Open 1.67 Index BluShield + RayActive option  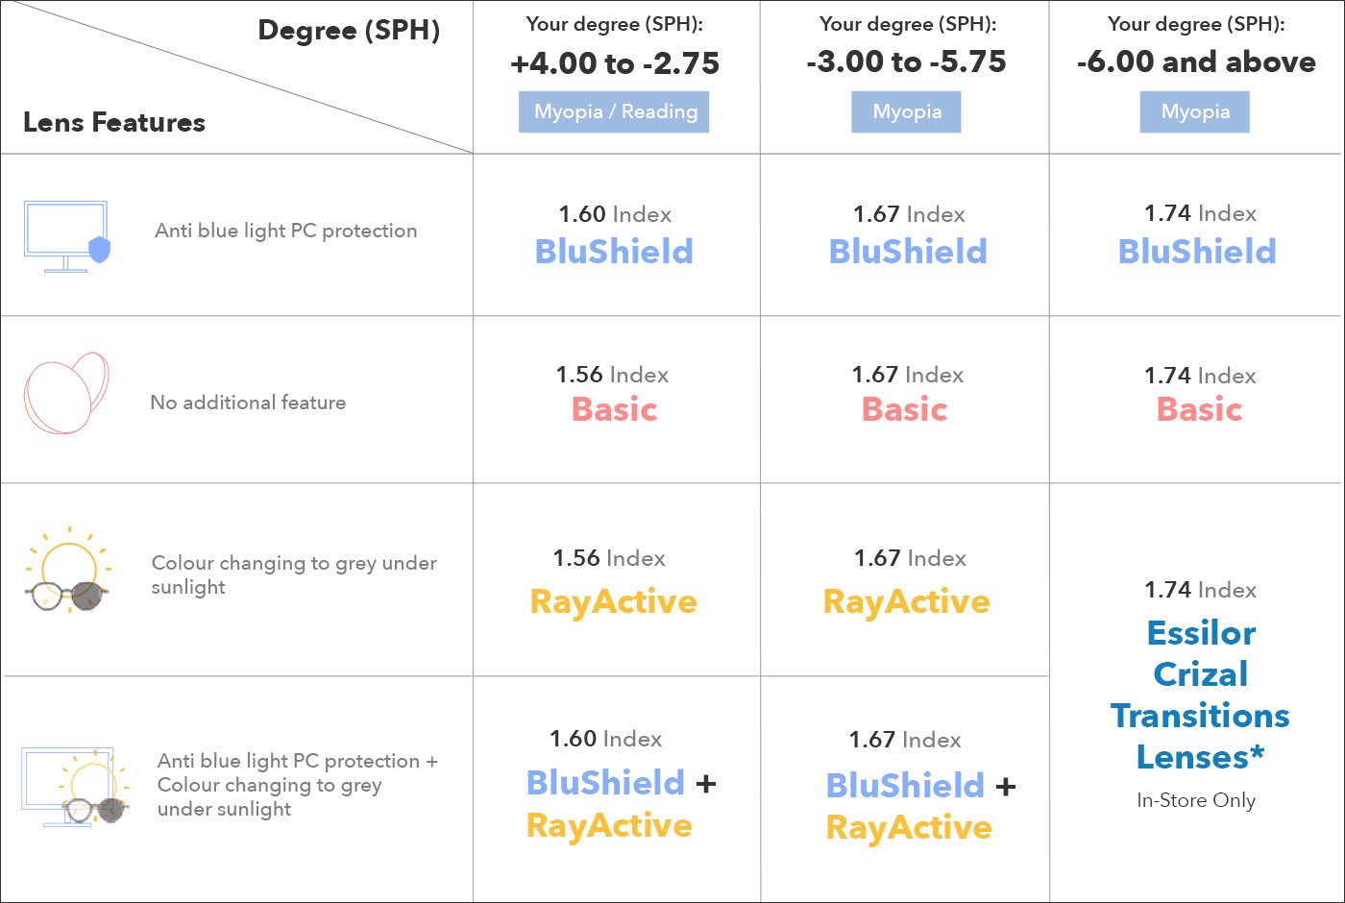point(919,786)
